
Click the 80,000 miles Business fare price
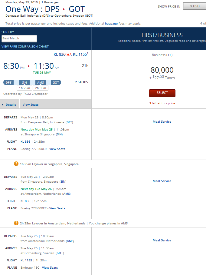162,70
